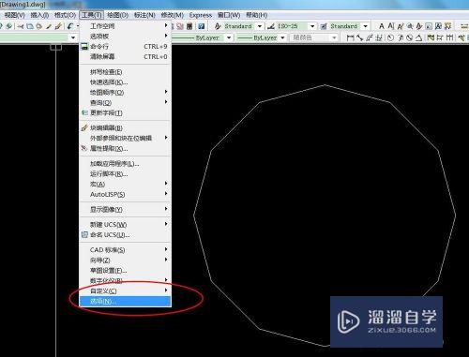Choose 草图设置(F)... menu entry
The width and height of the screenshot is (469, 357).
click(x=125, y=271)
